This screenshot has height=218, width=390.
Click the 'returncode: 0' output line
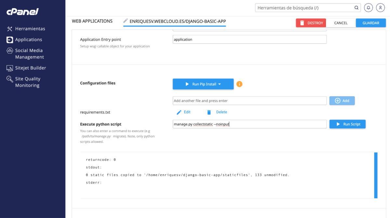coord(101,160)
